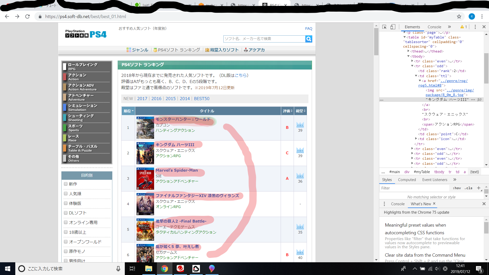This screenshot has height=275, width=489.
Task: Check the オープンワールド checkbox
Action: tap(66, 242)
